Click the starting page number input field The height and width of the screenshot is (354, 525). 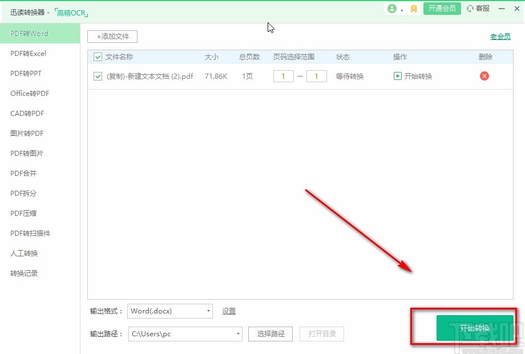(283, 76)
